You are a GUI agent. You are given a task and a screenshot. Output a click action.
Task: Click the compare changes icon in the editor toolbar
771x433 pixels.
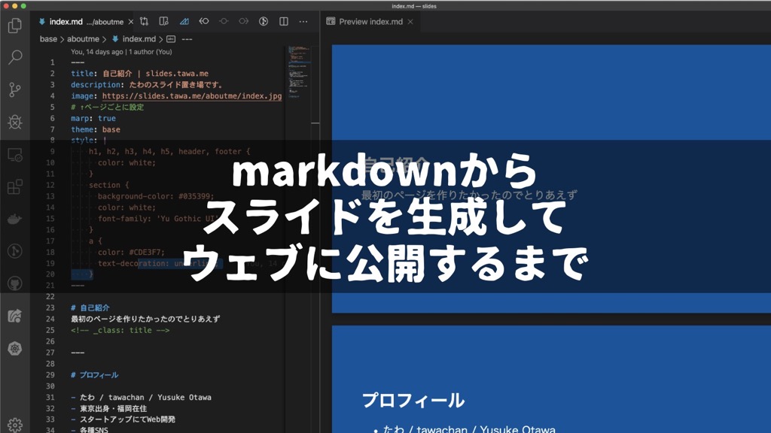[143, 22]
